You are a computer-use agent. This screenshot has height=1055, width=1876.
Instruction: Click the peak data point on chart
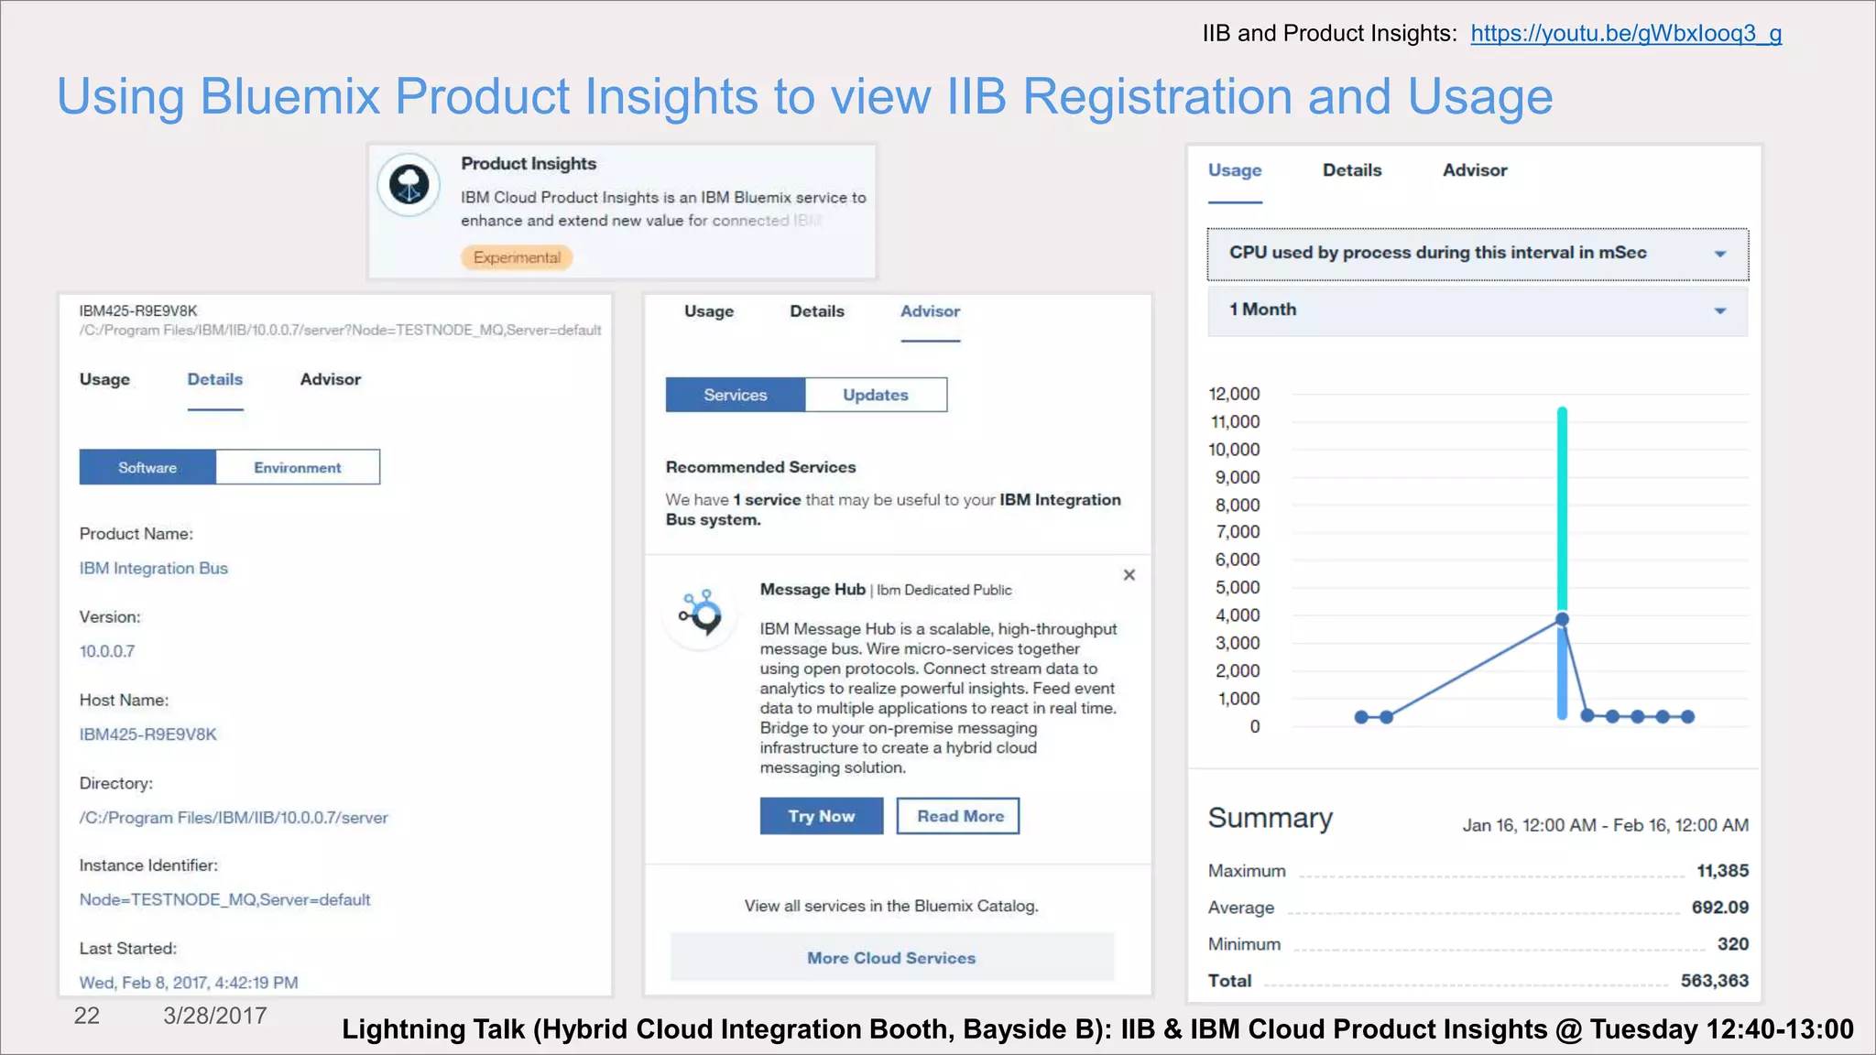pos(1563,619)
